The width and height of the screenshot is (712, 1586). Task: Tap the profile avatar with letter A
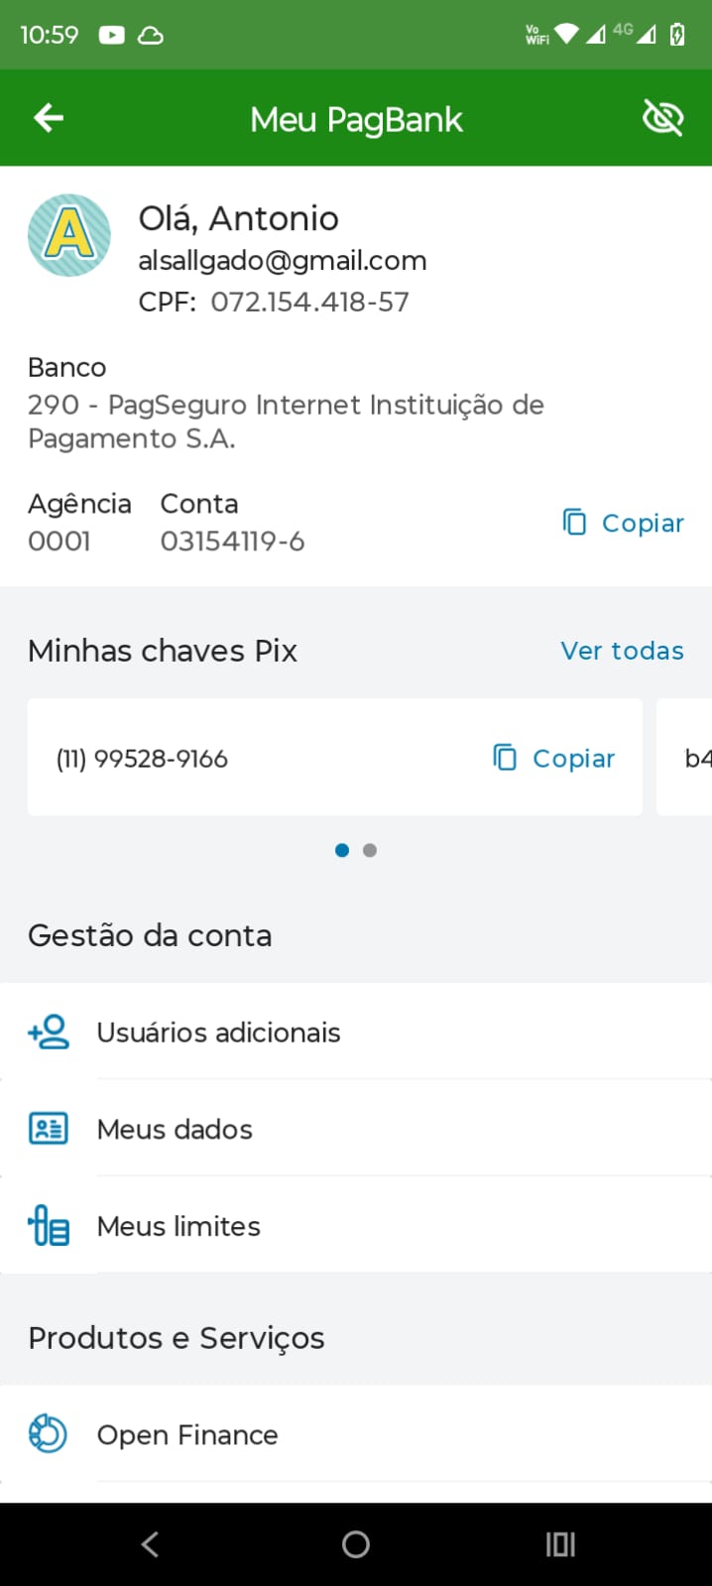69,235
